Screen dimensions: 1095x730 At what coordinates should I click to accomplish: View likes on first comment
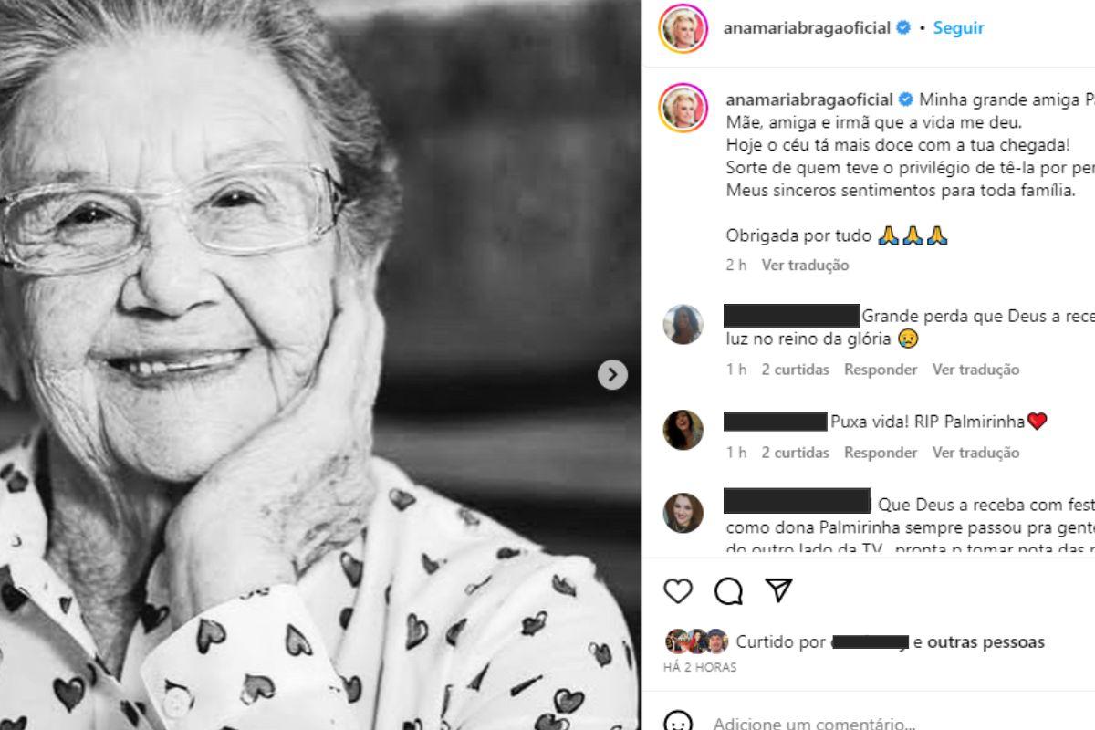[x=795, y=370]
